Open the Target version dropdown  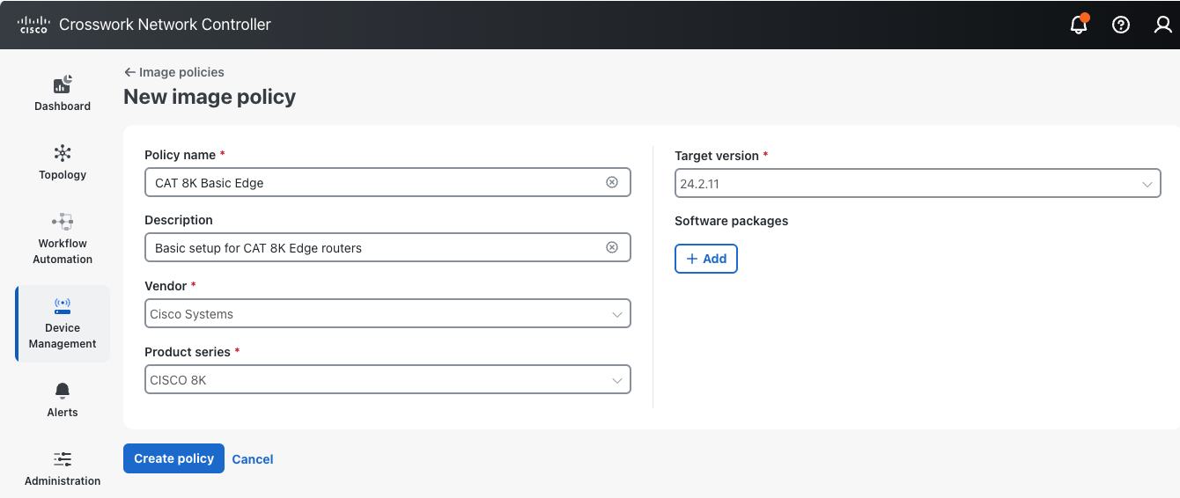918,184
